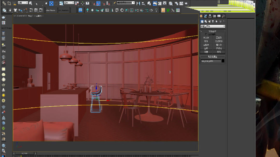The width and height of the screenshot is (280, 157).
Task: Open the Standard Primitives category dropdown
Action: tap(213, 26)
